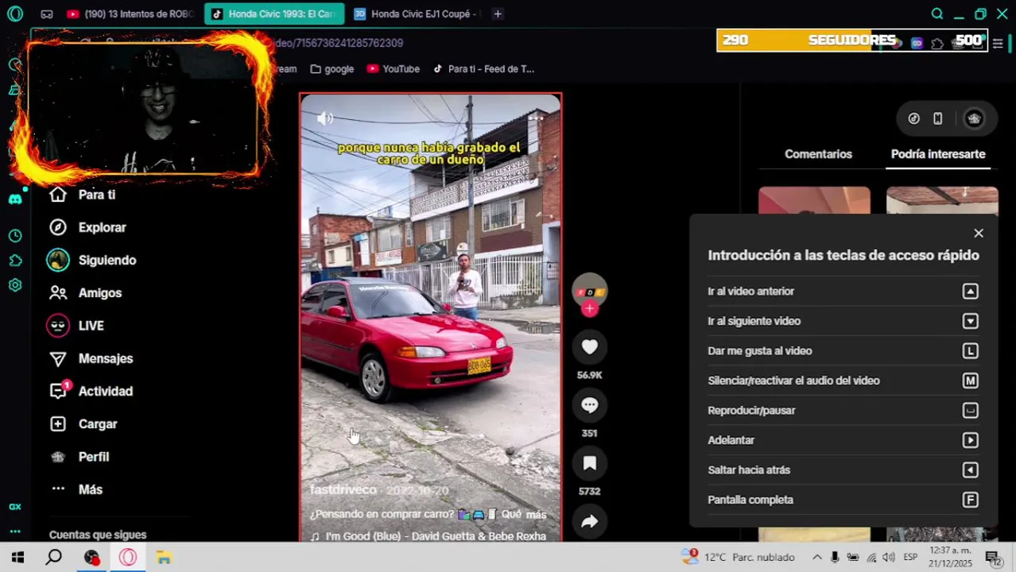
Task: Open first suggested video thumbnail
Action: point(814,200)
